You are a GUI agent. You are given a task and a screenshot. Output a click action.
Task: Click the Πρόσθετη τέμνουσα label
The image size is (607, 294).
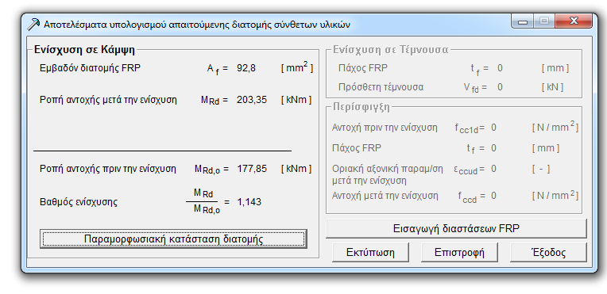pyautogui.click(x=381, y=87)
